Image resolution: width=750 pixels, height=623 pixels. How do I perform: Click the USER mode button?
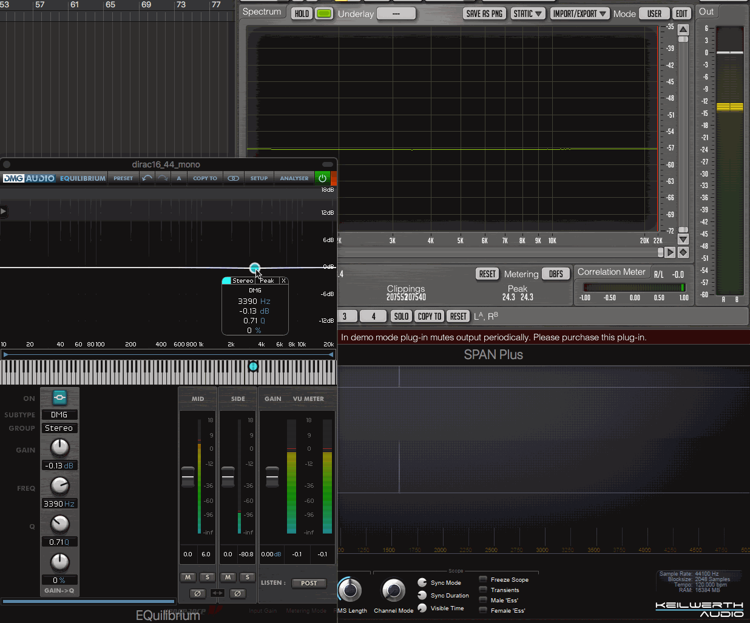654,13
